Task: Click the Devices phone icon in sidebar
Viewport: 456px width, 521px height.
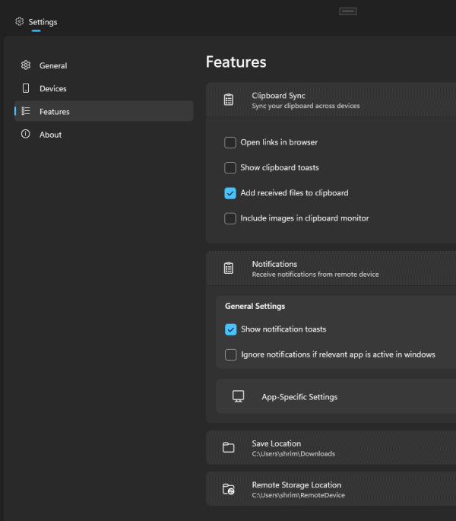Action: click(26, 88)
